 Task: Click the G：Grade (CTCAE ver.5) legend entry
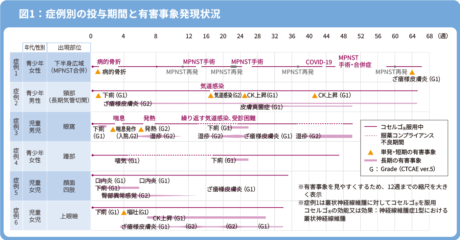coord(402,169)
